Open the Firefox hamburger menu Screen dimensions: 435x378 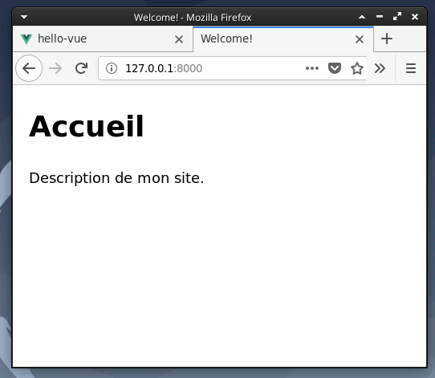(411, 68)
